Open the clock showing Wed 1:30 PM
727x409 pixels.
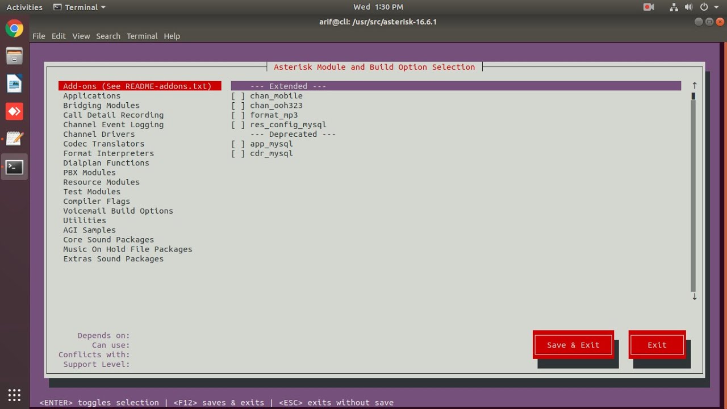[378, 7]
